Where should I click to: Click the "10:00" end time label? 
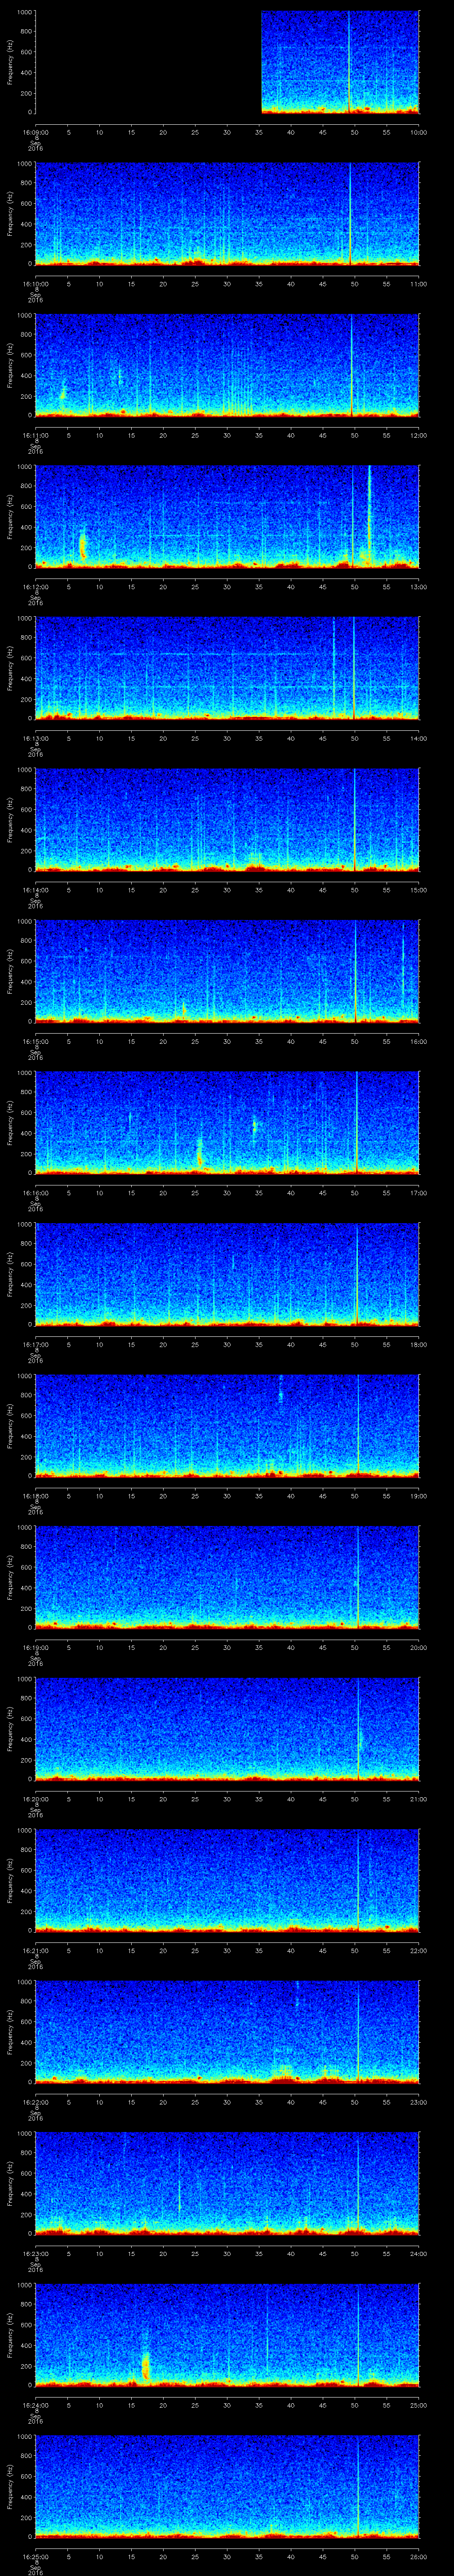pos(418,132)
